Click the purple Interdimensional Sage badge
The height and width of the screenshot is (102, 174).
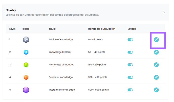26,90
